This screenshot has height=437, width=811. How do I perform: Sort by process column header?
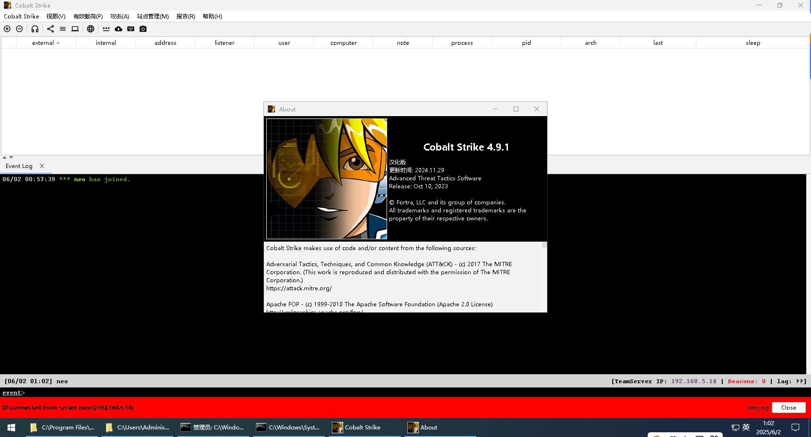click(x=462, y=42)
